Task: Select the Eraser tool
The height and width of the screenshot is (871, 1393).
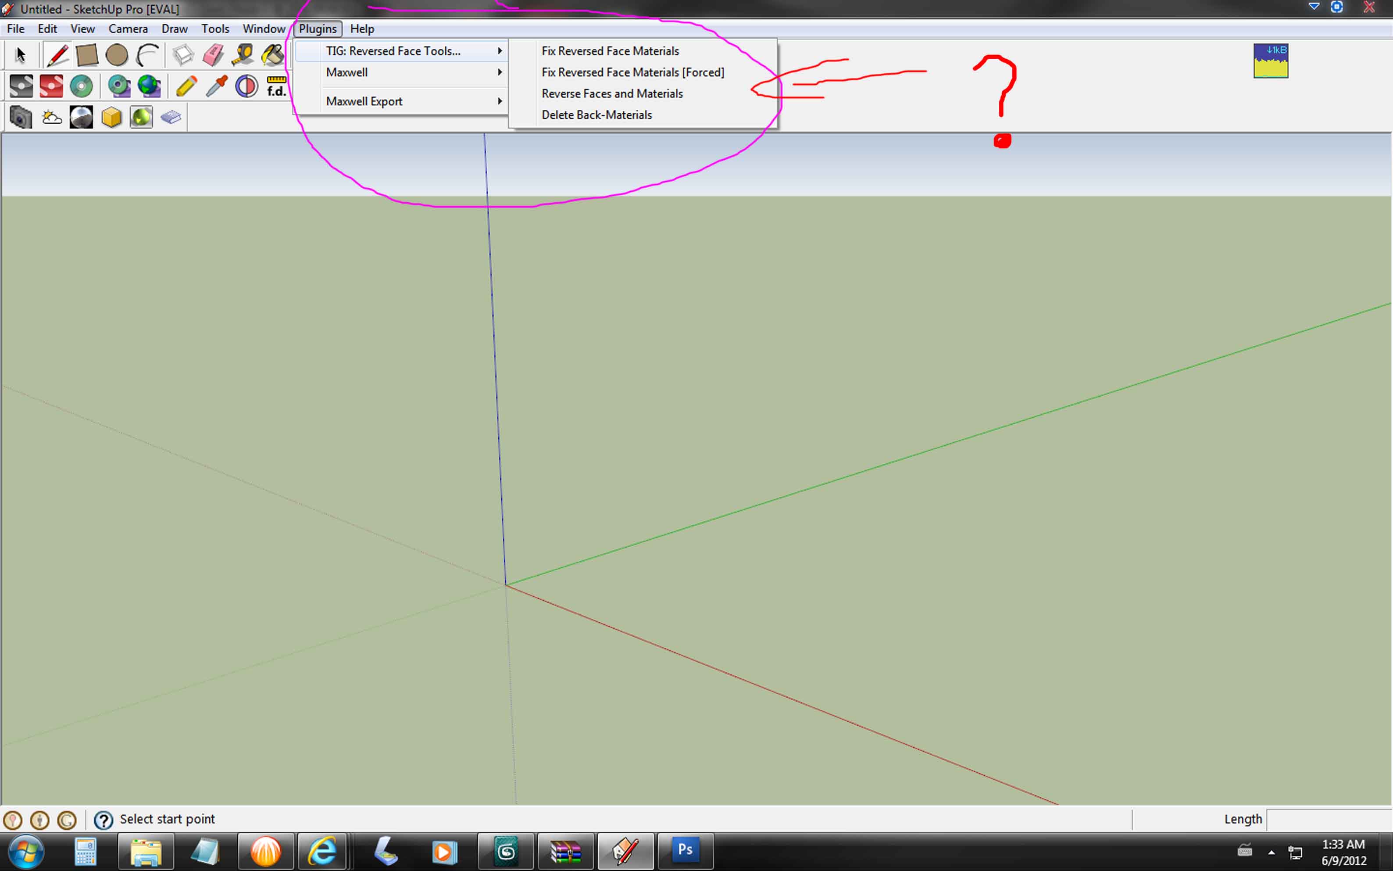Action: click(x=213, y=55)
